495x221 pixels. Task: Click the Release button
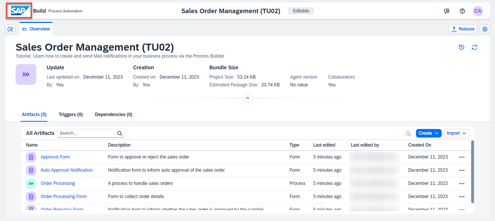click(x=463, y=29)
